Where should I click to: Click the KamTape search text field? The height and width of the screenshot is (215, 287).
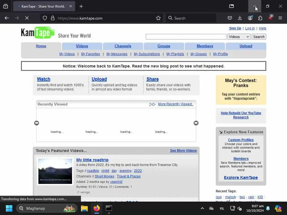pos(186,37)
